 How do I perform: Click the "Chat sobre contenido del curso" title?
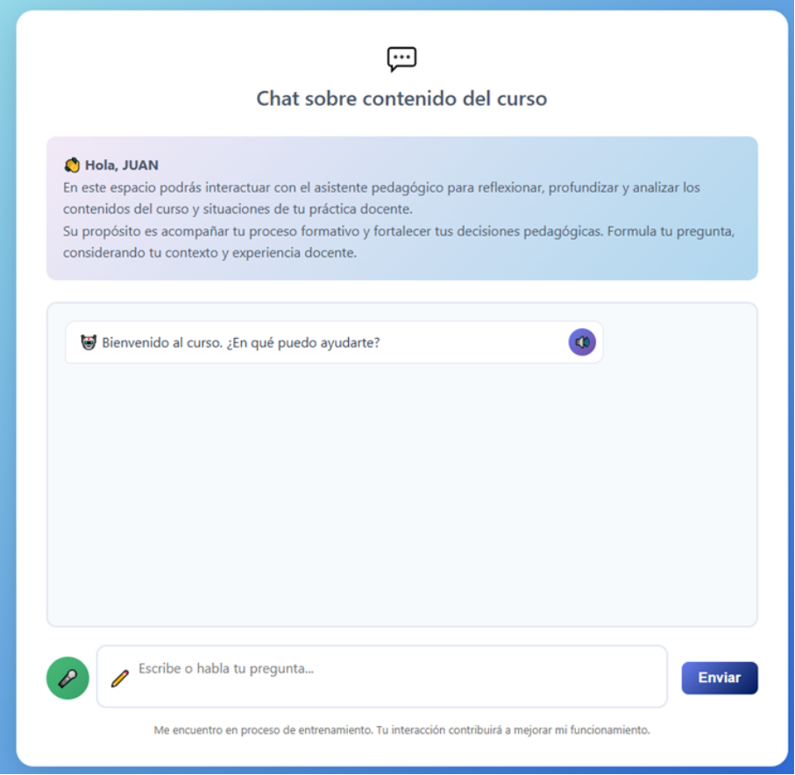(401, 98)
